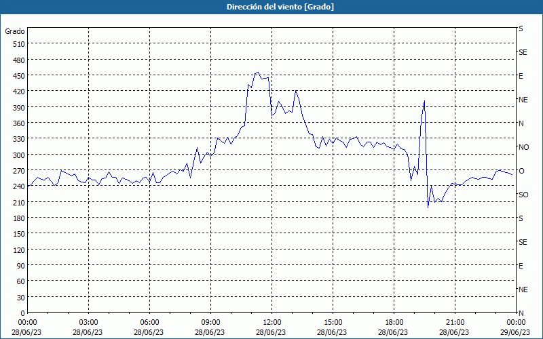Click the 450 label on the left axis
The height and width of the screenshot is (339, 543).
point(19,76)
